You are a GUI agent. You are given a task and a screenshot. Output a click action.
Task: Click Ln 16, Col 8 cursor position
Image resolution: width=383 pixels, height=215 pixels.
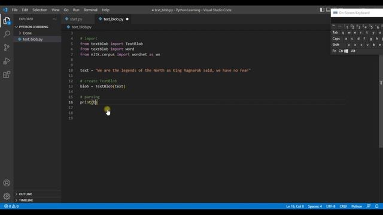295,206
